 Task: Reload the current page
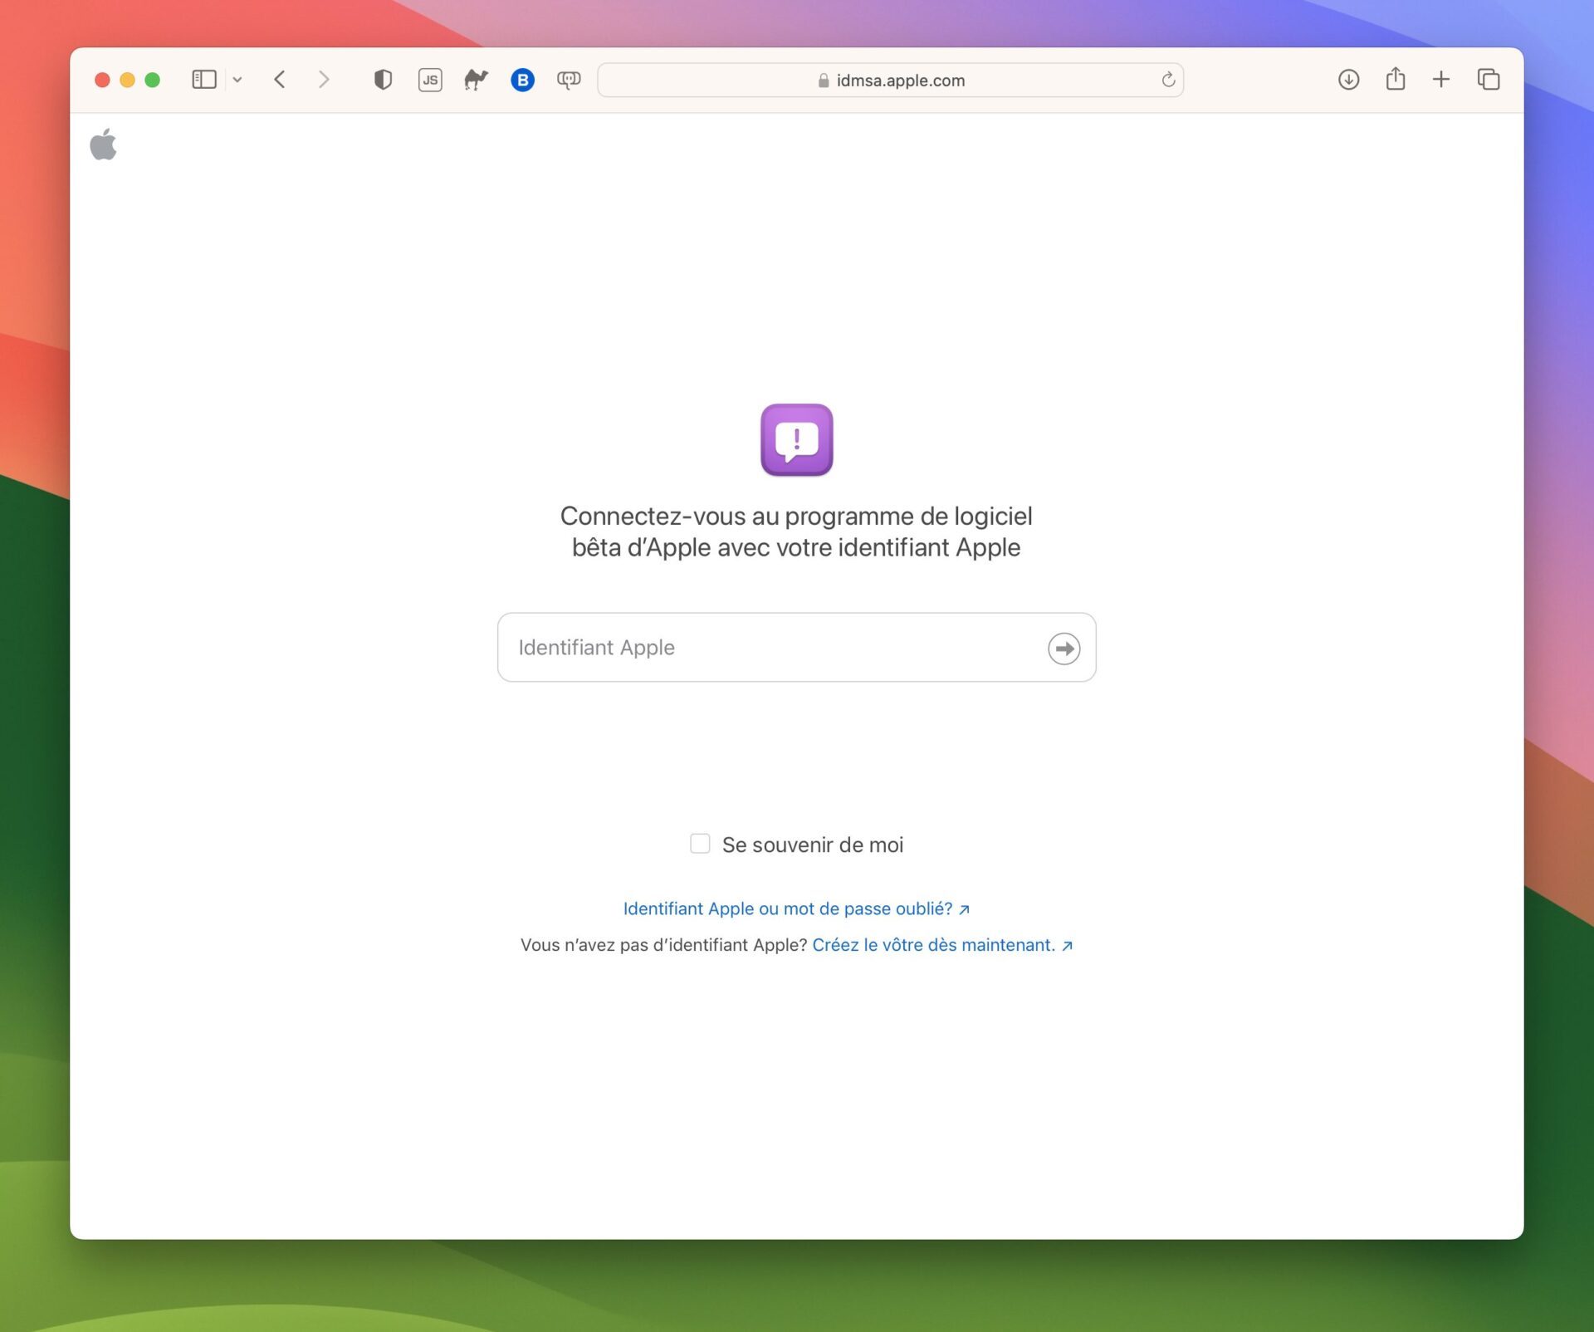[x=1168, y=80]
